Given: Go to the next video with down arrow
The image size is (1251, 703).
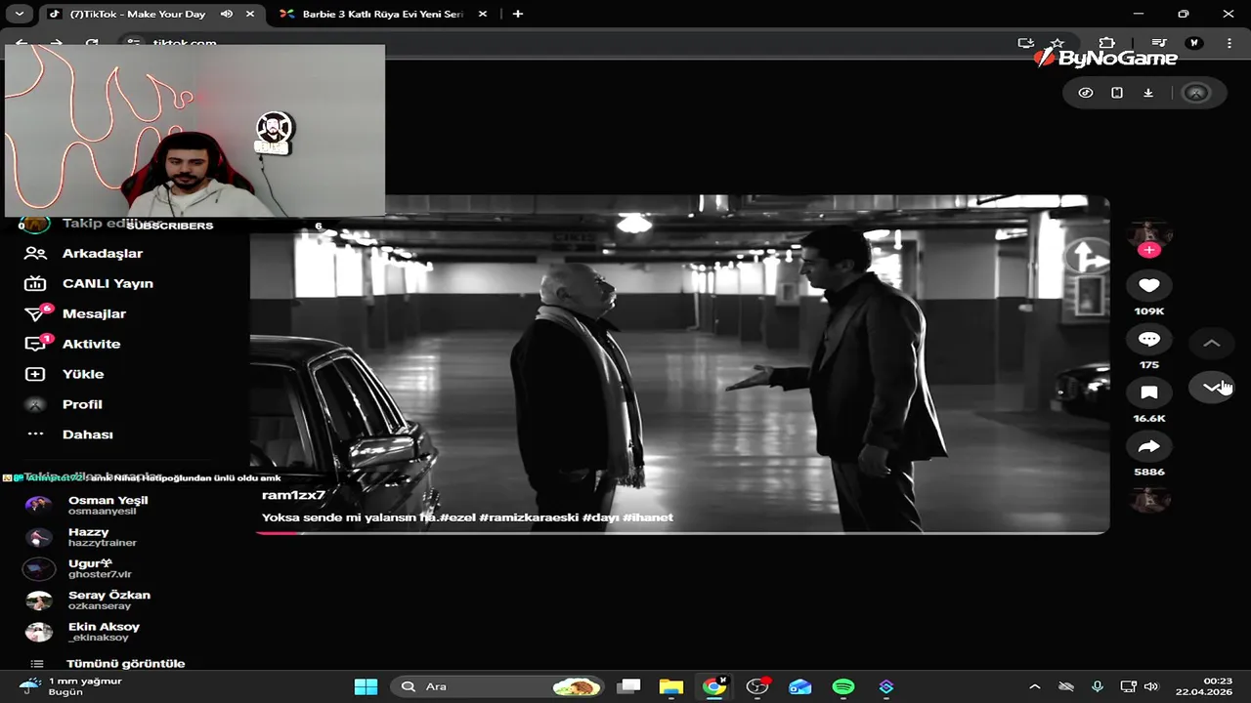Looking at the screenshot, I should point(1212,388).
